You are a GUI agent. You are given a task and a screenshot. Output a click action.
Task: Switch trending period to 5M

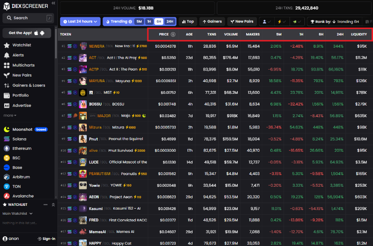click(x=139, y=21)
